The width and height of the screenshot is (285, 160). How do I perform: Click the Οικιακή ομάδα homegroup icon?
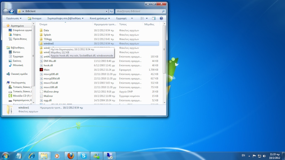(x=8, y=74)
